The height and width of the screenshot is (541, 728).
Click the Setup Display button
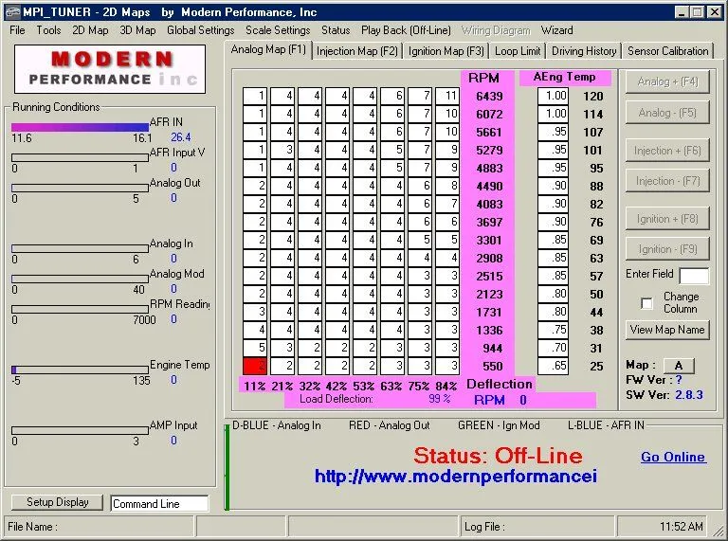[x=58, y=502]
